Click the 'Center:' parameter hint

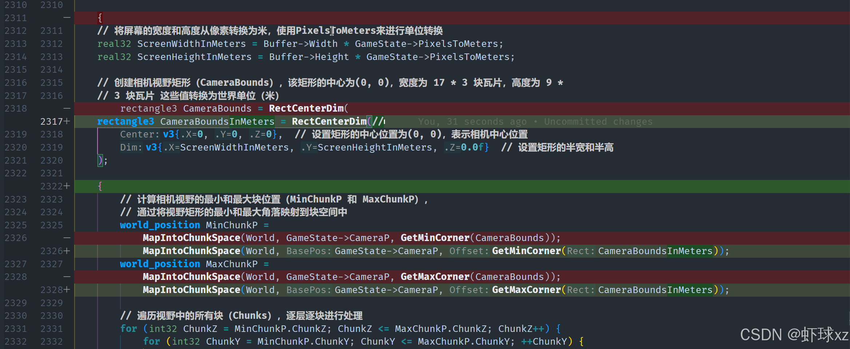[140, 135]
